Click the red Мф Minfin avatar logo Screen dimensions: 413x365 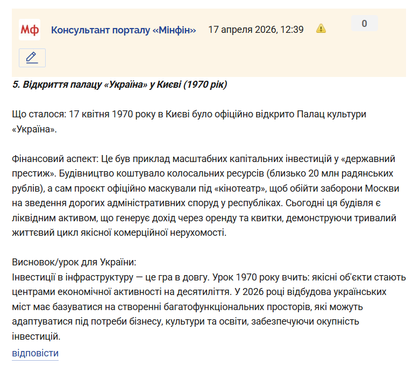click(30, 30)
